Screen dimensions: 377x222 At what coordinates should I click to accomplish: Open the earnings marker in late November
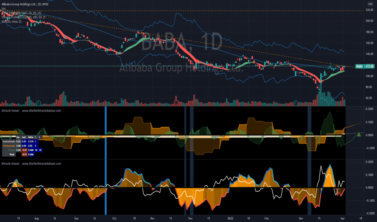click(x=176, y=103)
